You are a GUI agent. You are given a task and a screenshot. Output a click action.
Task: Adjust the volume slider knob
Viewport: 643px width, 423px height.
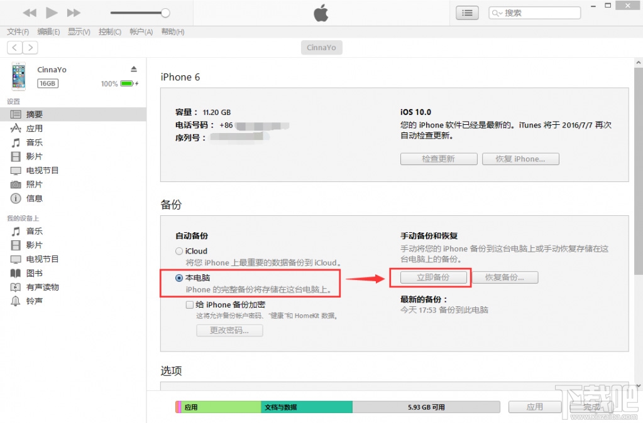(x=165, y=13)
